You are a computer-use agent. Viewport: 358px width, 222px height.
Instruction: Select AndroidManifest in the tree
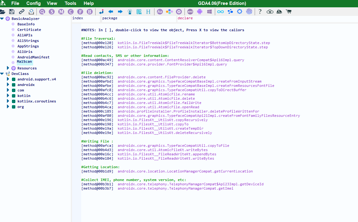pos(33,57)
